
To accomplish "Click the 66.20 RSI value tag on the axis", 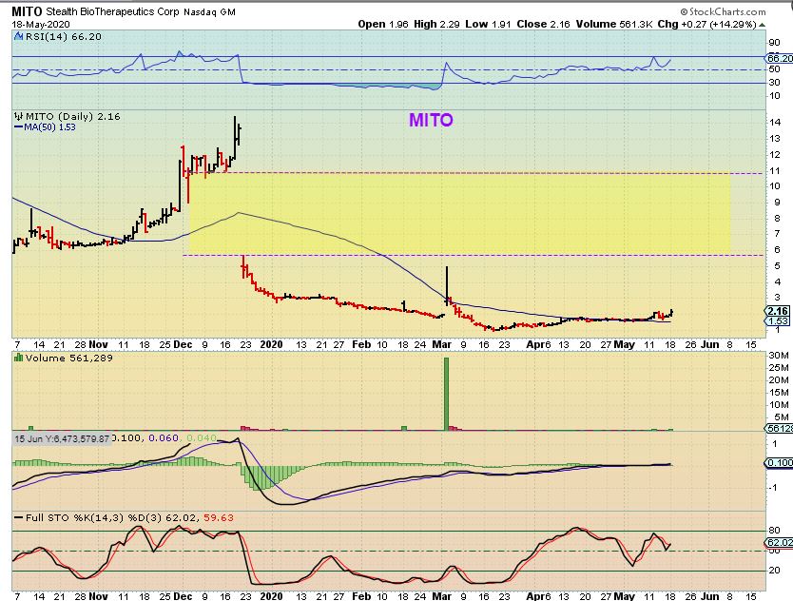I will click(x=780, y=58).
